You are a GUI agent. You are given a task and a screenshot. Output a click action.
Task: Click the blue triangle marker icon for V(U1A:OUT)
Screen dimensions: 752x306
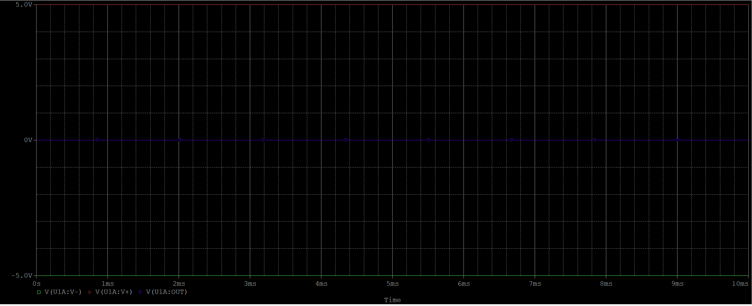[x=140, y=292]
